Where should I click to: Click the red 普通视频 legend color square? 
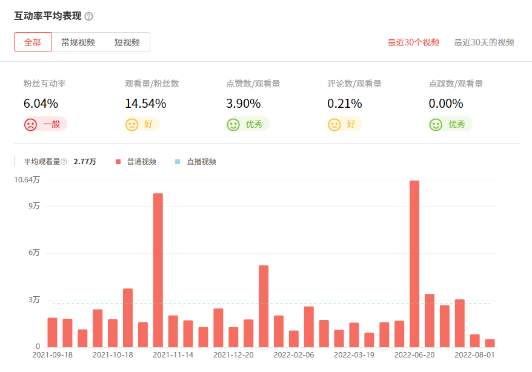118,162
